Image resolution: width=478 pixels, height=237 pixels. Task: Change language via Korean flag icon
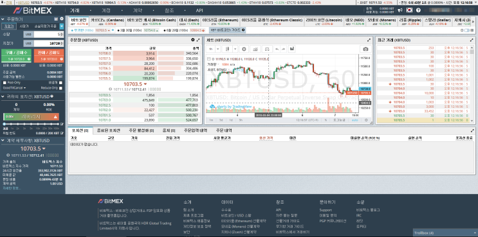click(409, 10)
